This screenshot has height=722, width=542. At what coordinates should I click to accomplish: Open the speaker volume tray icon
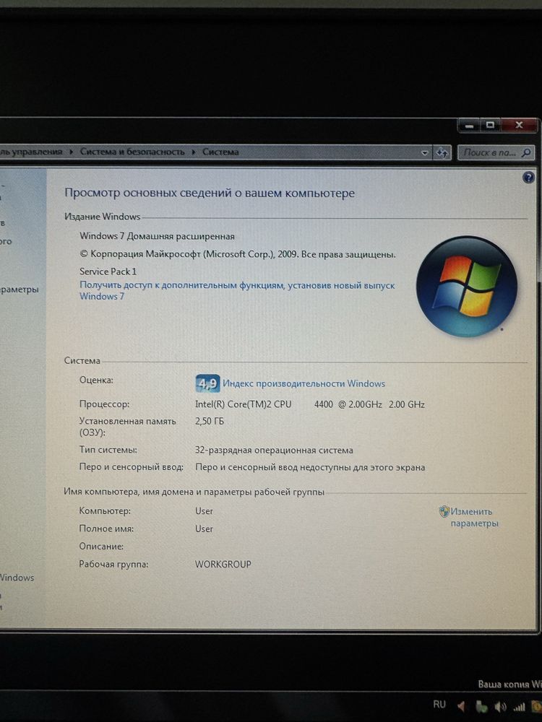point(500,706)
